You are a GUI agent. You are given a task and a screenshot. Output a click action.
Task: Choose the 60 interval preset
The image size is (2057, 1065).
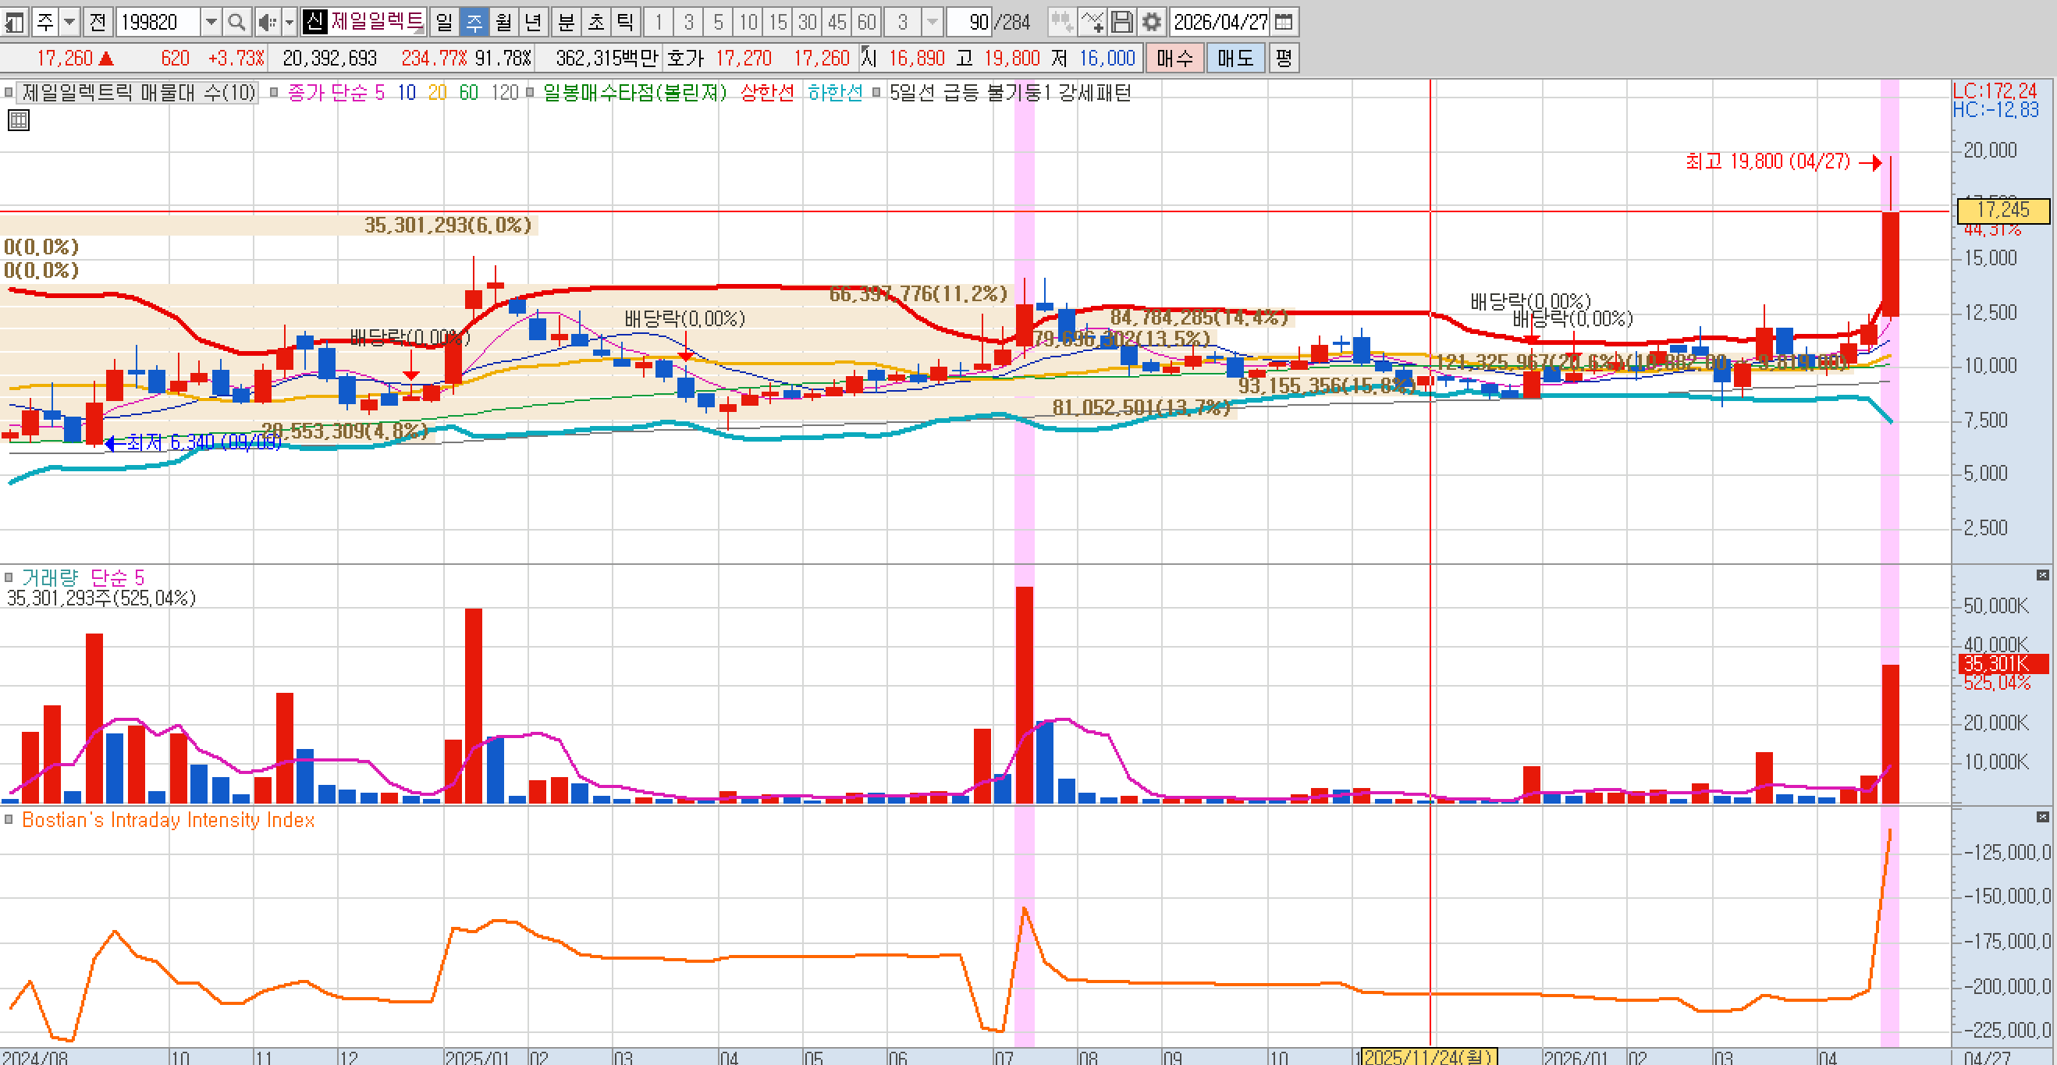click(867, 23)
